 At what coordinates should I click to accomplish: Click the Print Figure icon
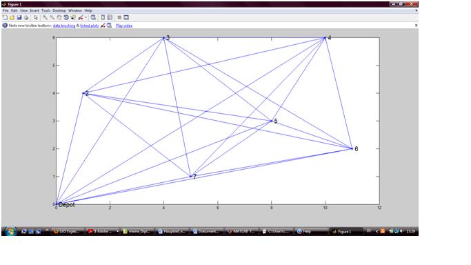coord(26,18)
